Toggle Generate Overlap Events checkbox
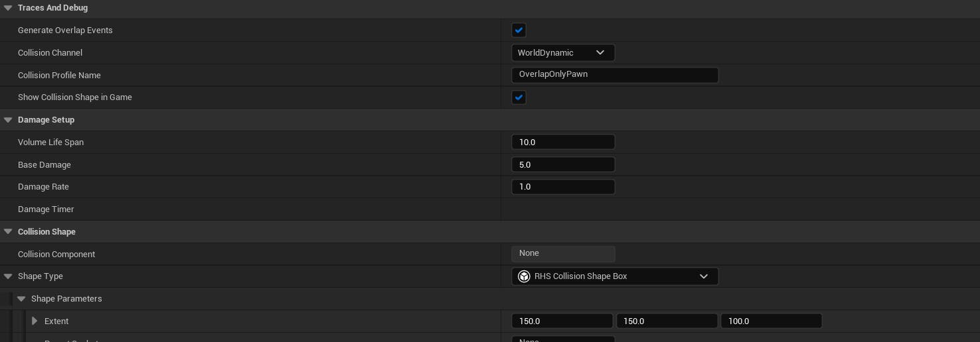This screenshot has width=980, height=342. (x=519, y=30)
